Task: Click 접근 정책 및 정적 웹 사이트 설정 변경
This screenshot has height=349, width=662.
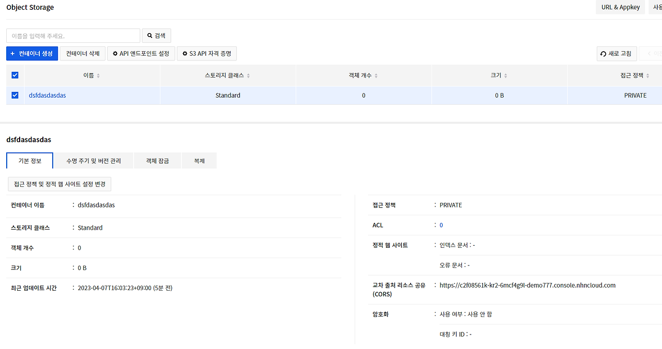Action: (x=59, y=184)
